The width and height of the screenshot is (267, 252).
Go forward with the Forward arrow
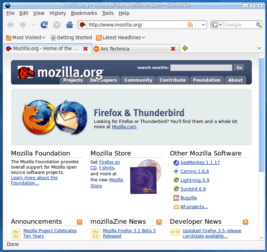(x=23, y=25)
